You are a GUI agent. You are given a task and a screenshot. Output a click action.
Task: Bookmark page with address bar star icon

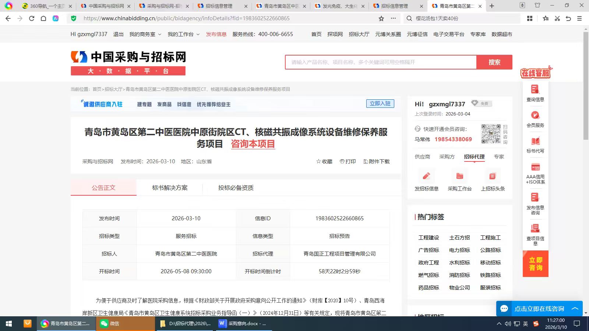click(x=381, y=18)
